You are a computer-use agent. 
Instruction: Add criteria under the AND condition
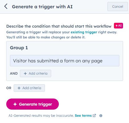(x=36, y=73)
